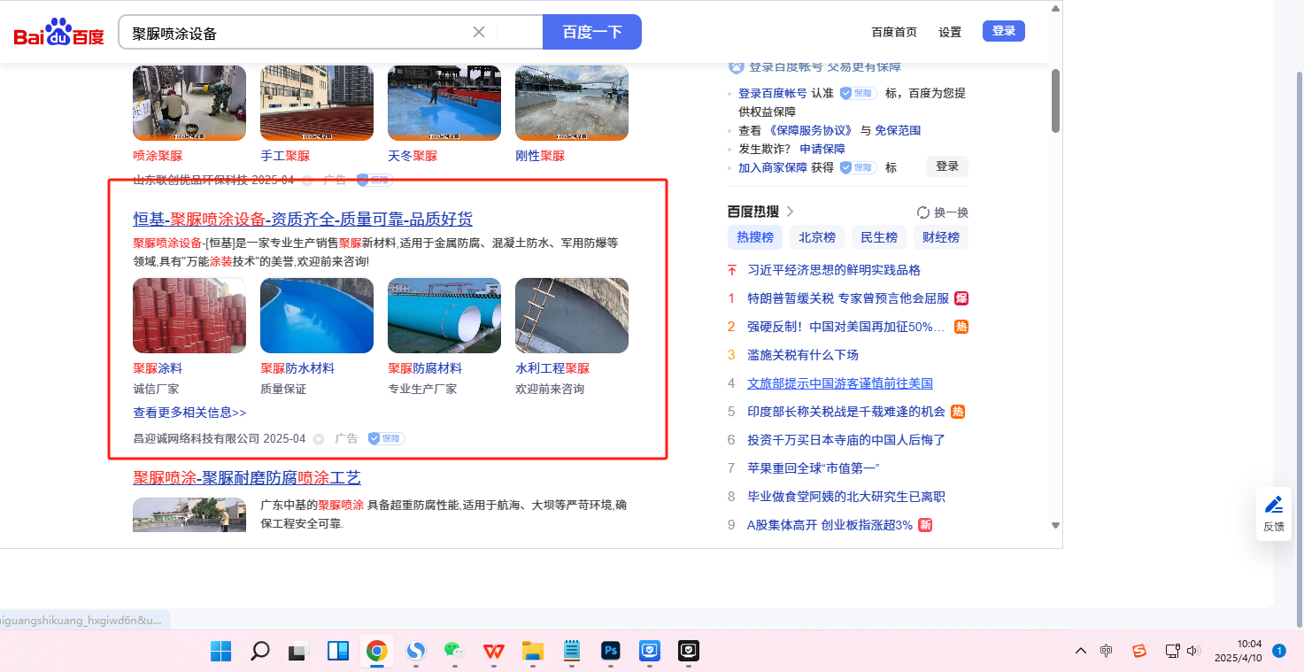Click the Windows Start button
Viewport: 1304px width, 672px height.
(x=220, y=652)
